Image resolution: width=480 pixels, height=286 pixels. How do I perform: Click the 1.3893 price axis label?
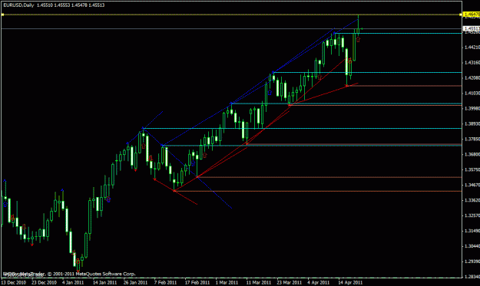472,123
